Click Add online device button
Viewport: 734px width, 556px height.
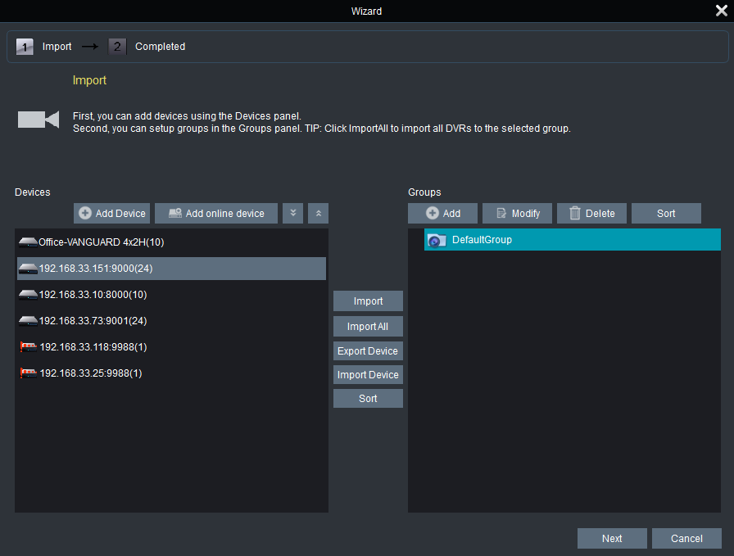(216, 214)
